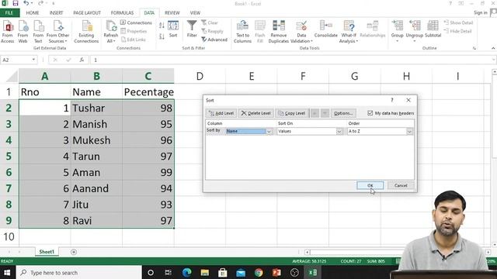The width and height of the screenshot is (497, 279).
Task: Click Delete Level in Sort dialog
Action: coord(255,113)
